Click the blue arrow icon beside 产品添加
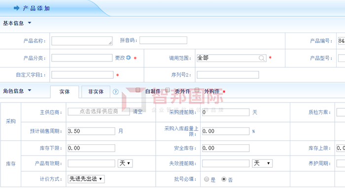The image size is (345, 189). point(16,8)
